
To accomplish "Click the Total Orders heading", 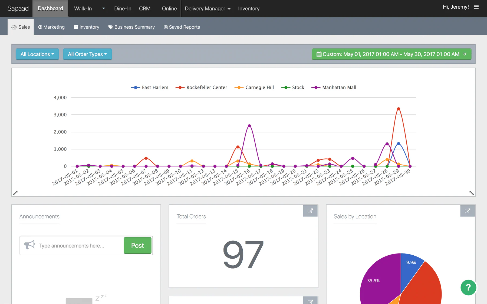I will (x=191, y=216).
